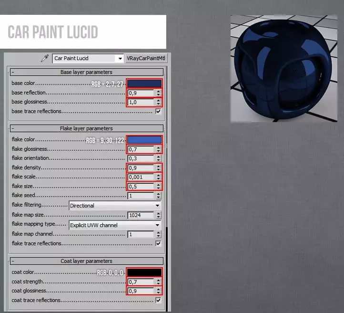
Task: Open the base color swatch
Action: click(144, 83)
